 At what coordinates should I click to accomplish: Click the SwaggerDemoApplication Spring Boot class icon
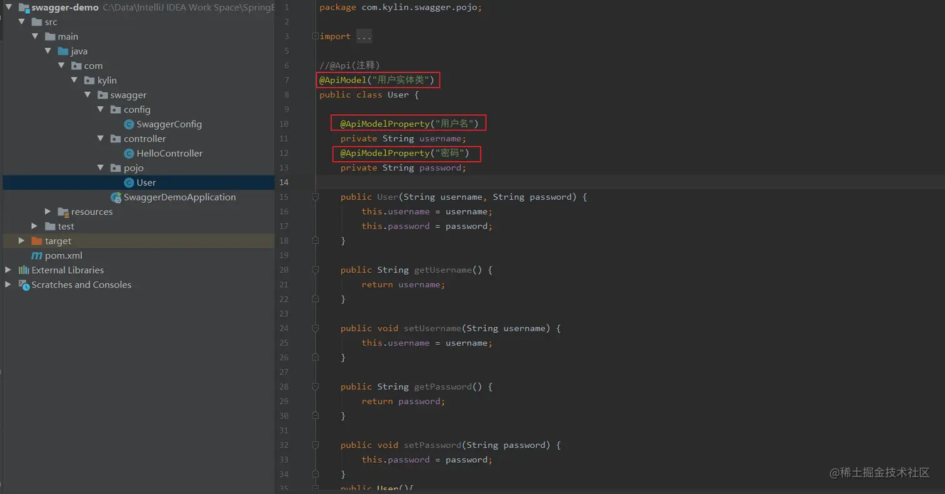pyautogui.click(x=116, y=197)
